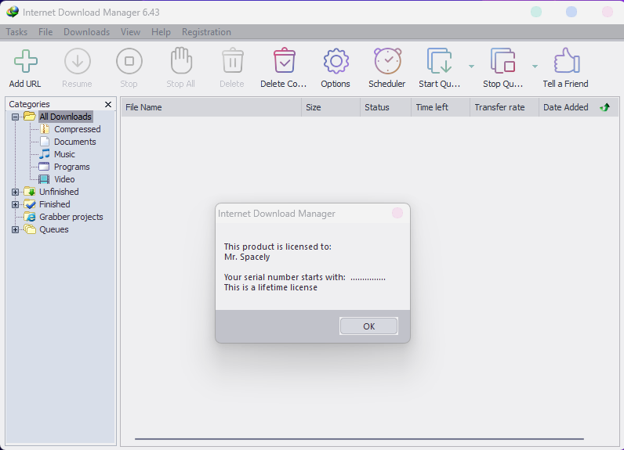The width and height of the screenshot is (624, 450).
Task: Click the Resume download icon
Action: (x=77, y=61)
